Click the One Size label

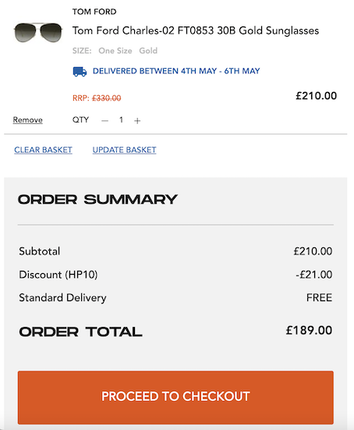pos(115,51)
